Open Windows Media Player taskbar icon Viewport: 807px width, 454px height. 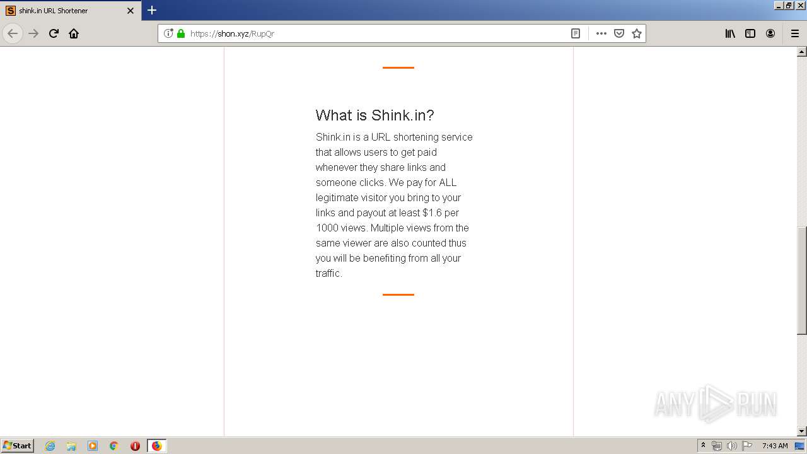[93, 446]
